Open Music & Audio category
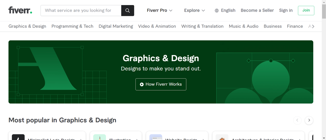The width and height of the screenshot is (326, 140). [x=244, y=26]
